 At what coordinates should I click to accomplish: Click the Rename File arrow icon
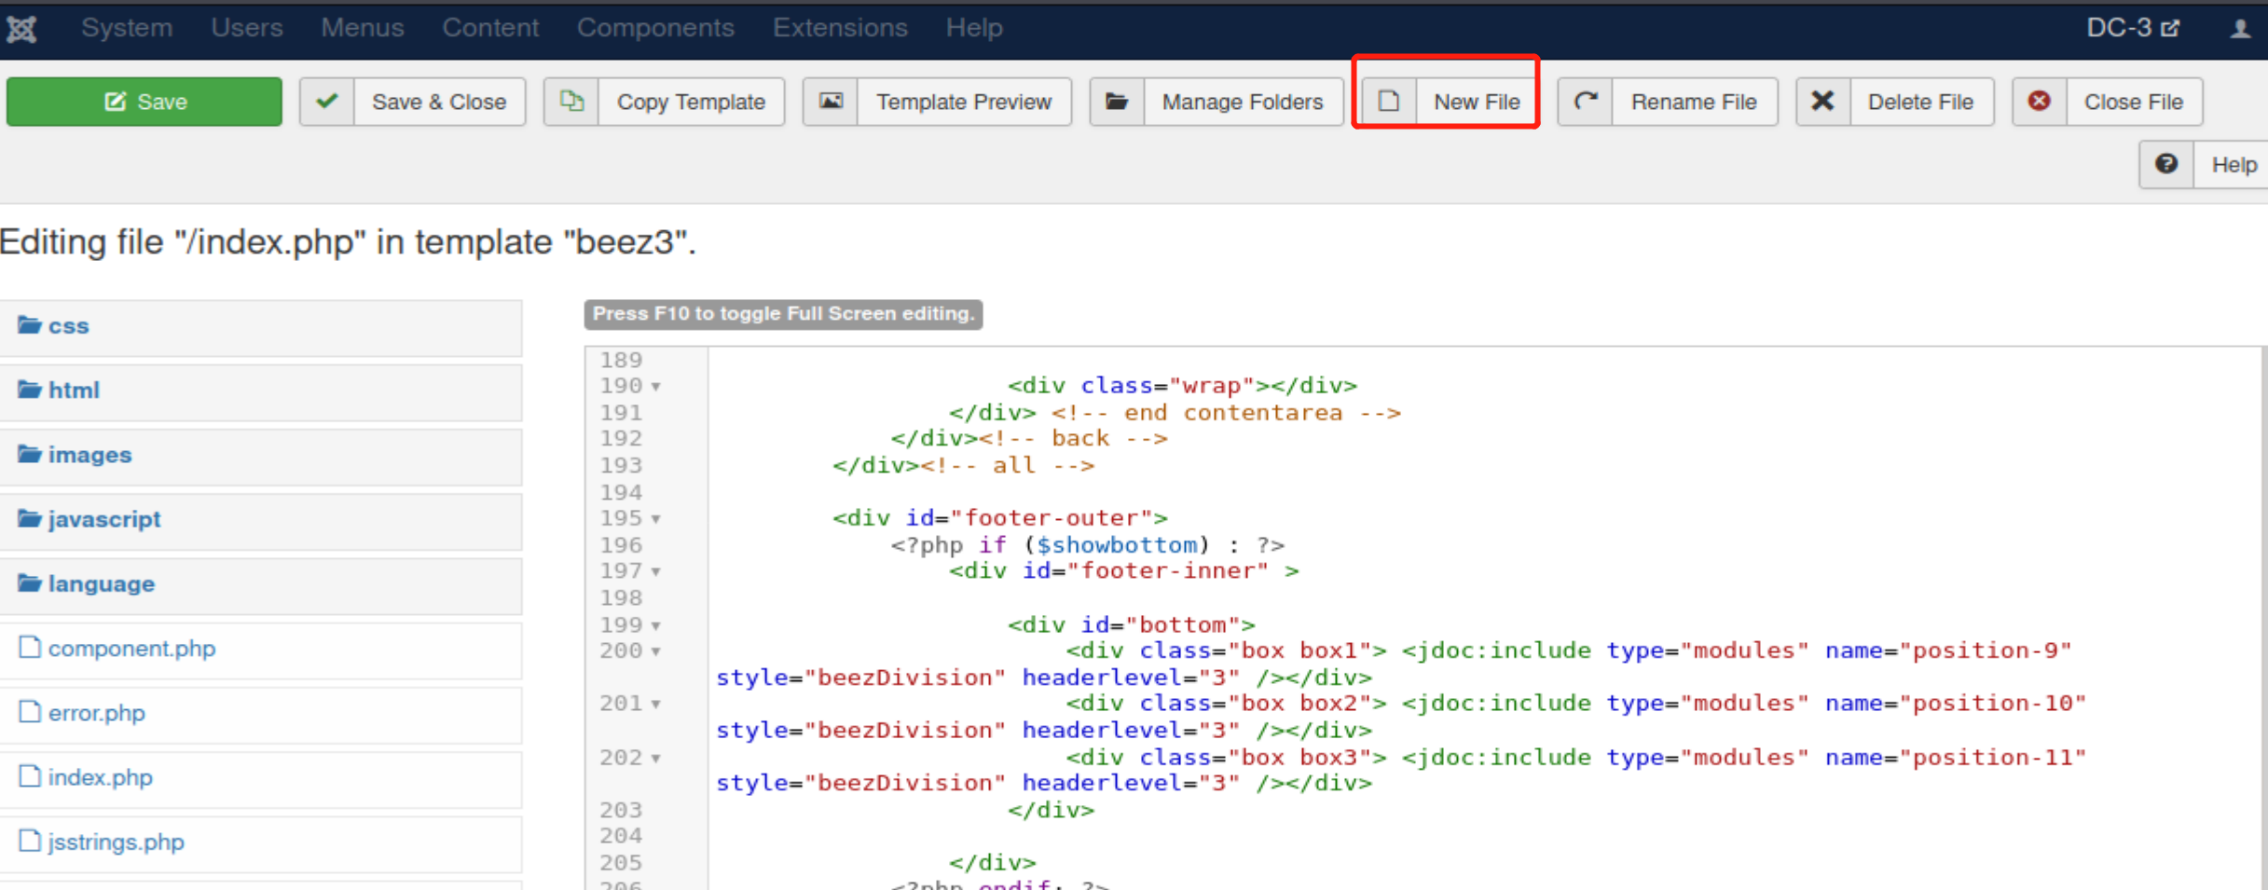click(x=1586, y=101)
